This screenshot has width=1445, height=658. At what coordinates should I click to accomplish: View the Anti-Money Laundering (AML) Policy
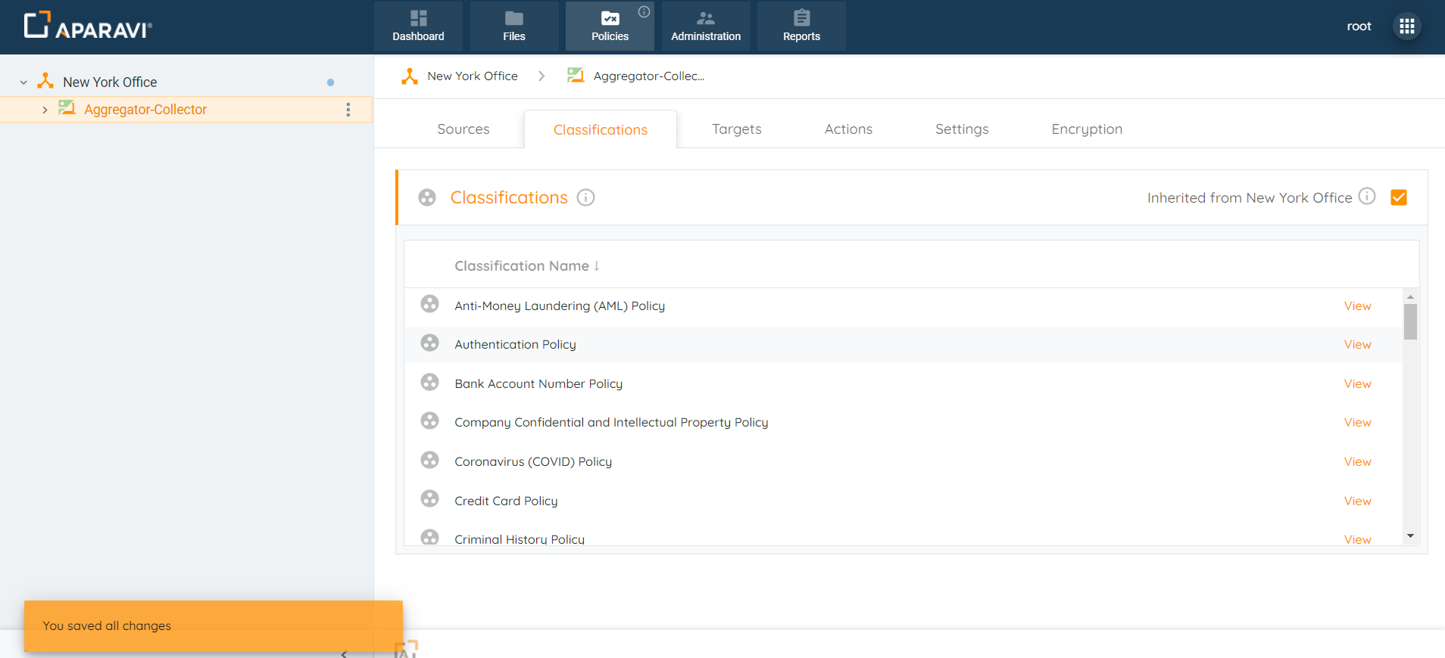[1357, 306]
